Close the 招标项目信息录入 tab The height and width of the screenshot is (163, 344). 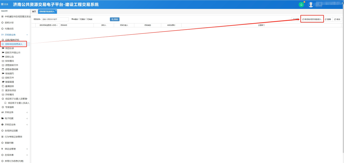pos(56,10)
